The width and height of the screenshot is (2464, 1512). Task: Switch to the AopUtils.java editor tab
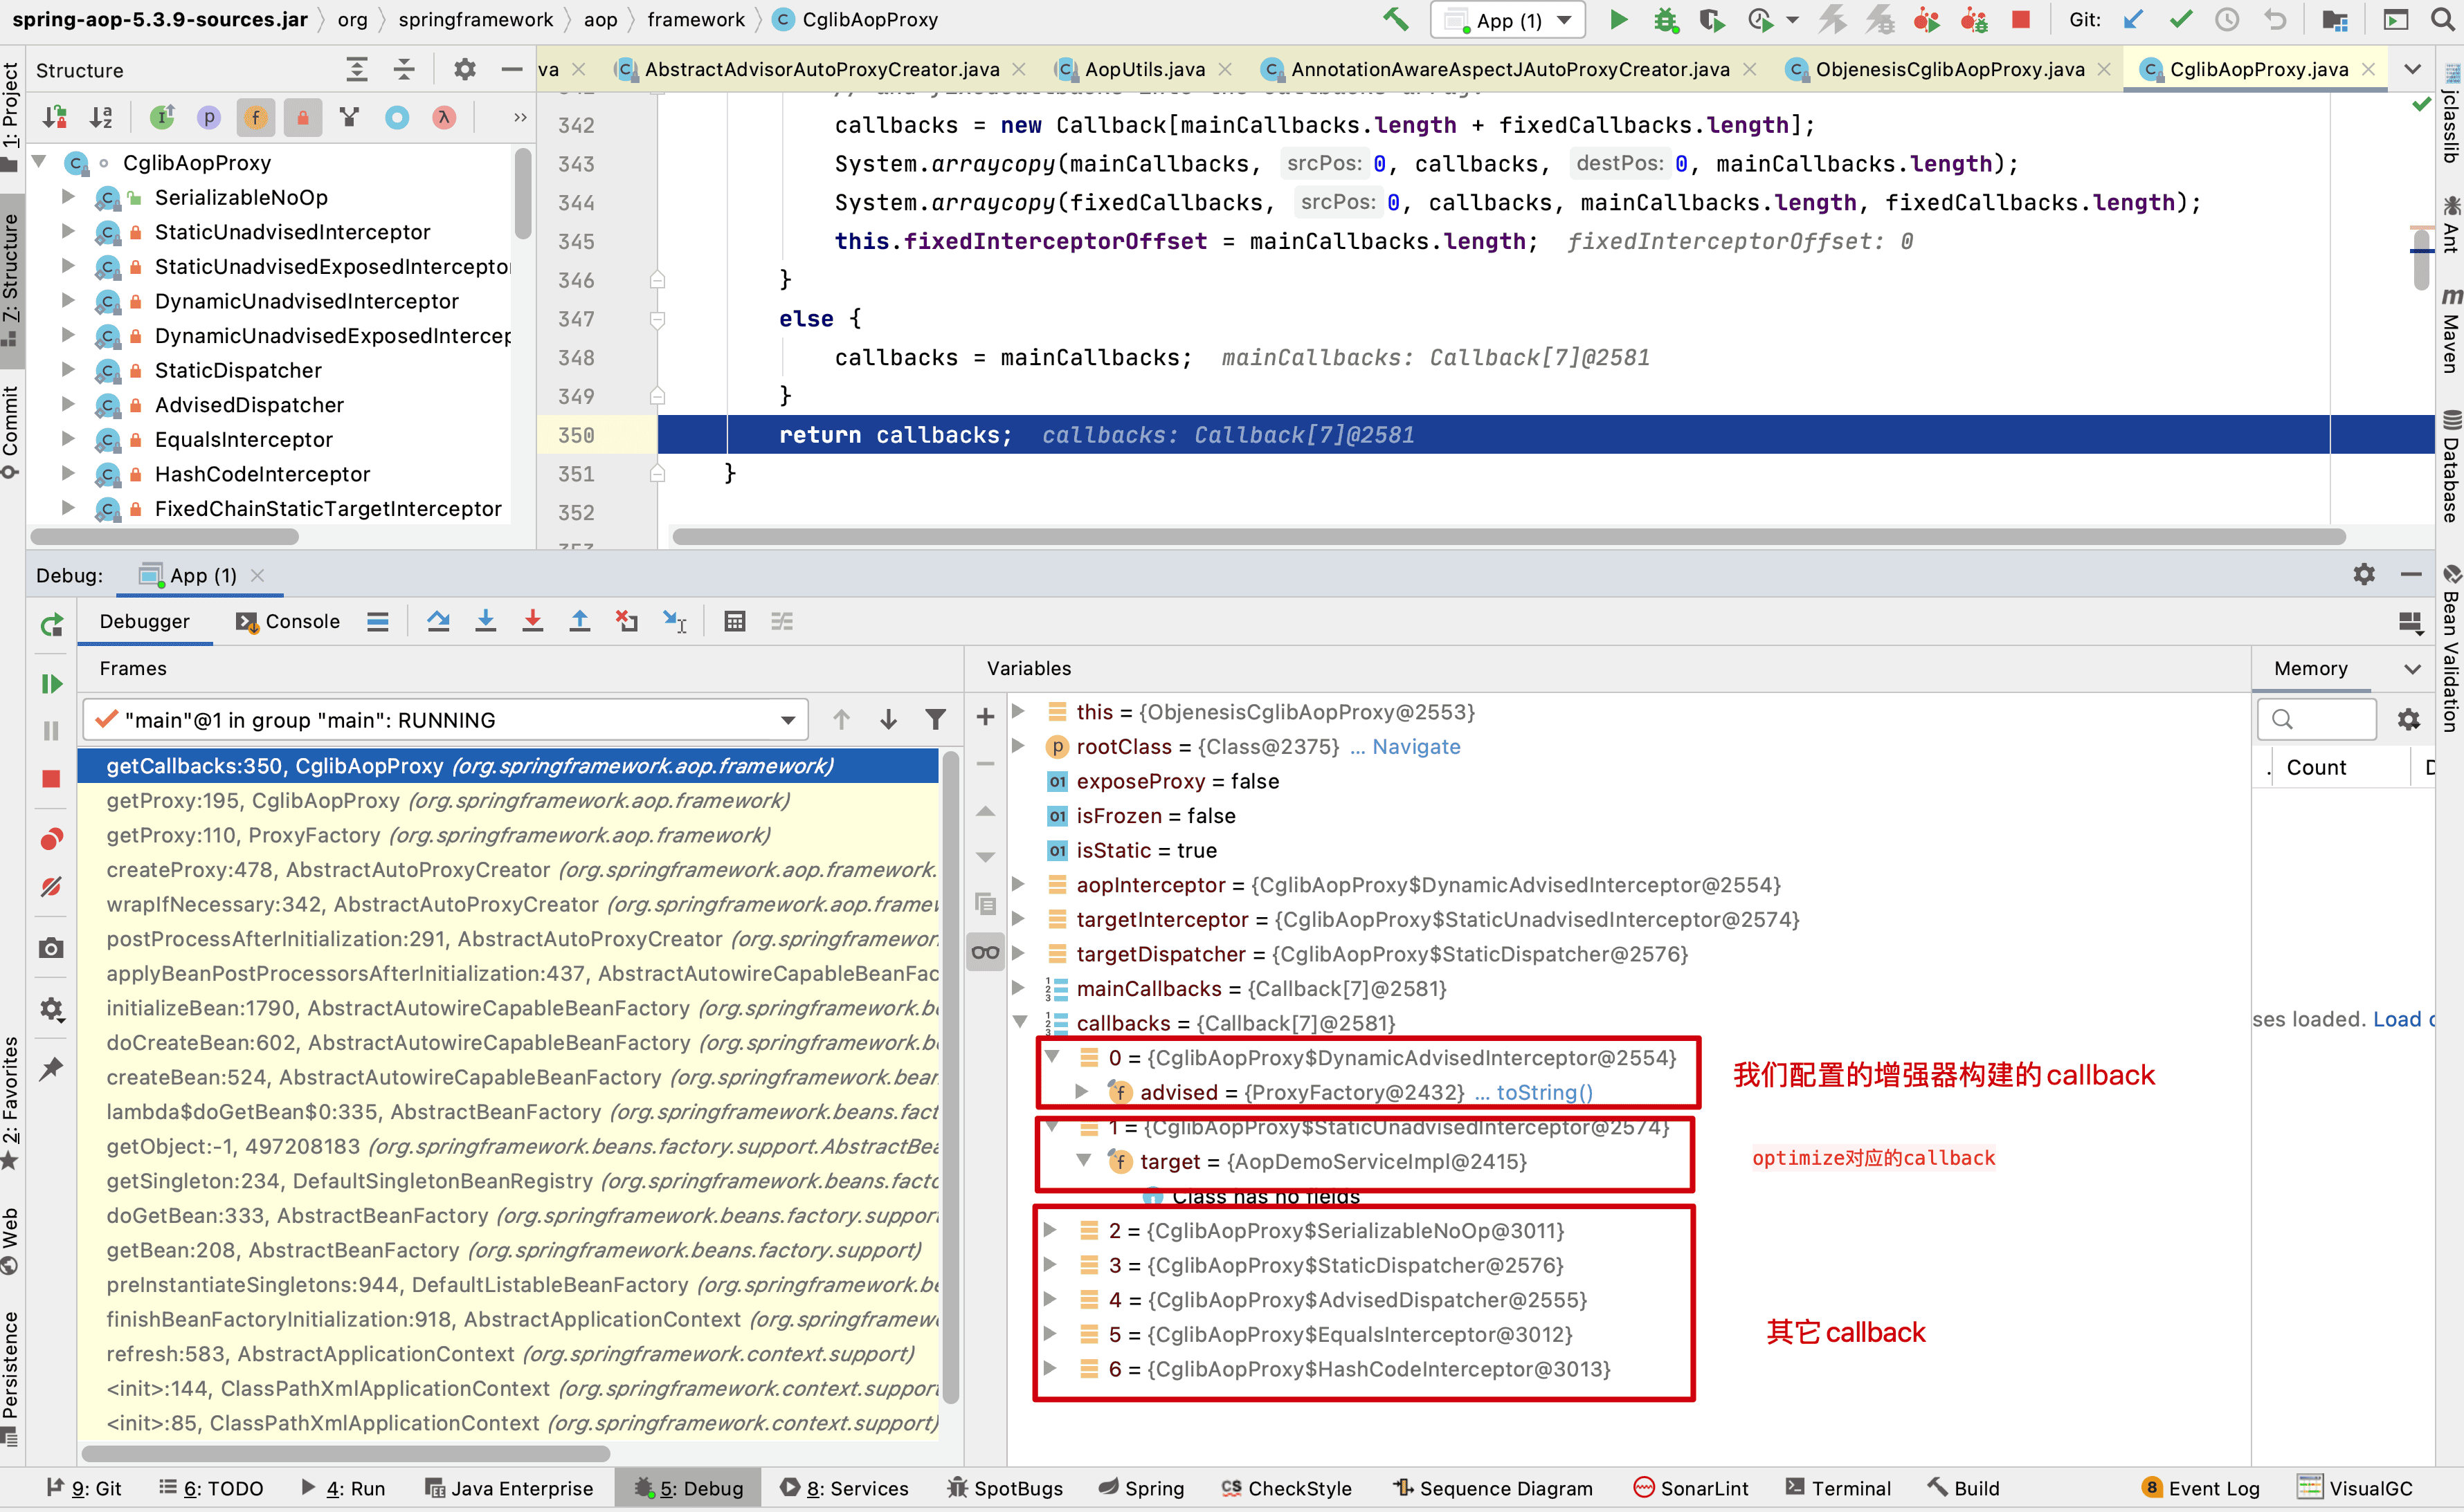(1143, 69)
